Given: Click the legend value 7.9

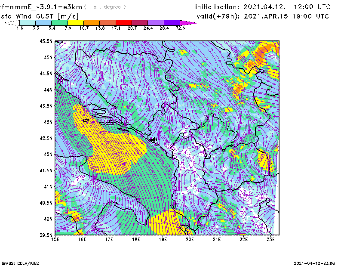Looking at the screenshot, I should [68, 28].
